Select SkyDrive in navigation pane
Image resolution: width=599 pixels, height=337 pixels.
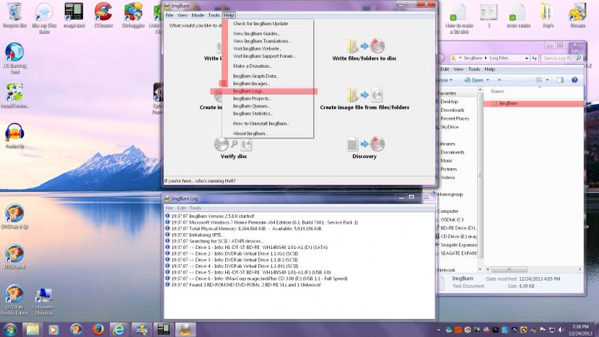449,127
